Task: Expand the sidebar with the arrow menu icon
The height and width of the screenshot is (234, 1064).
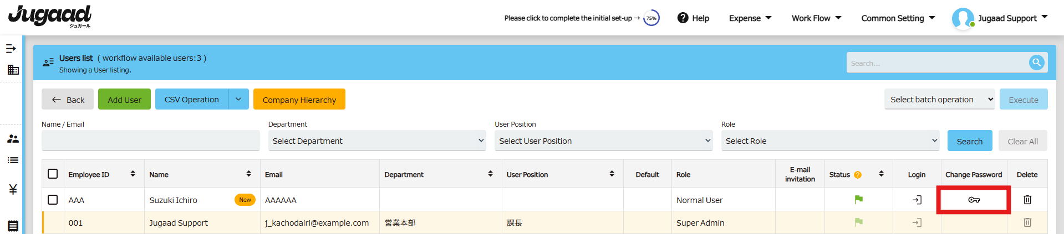Action: tap(11, 49)
